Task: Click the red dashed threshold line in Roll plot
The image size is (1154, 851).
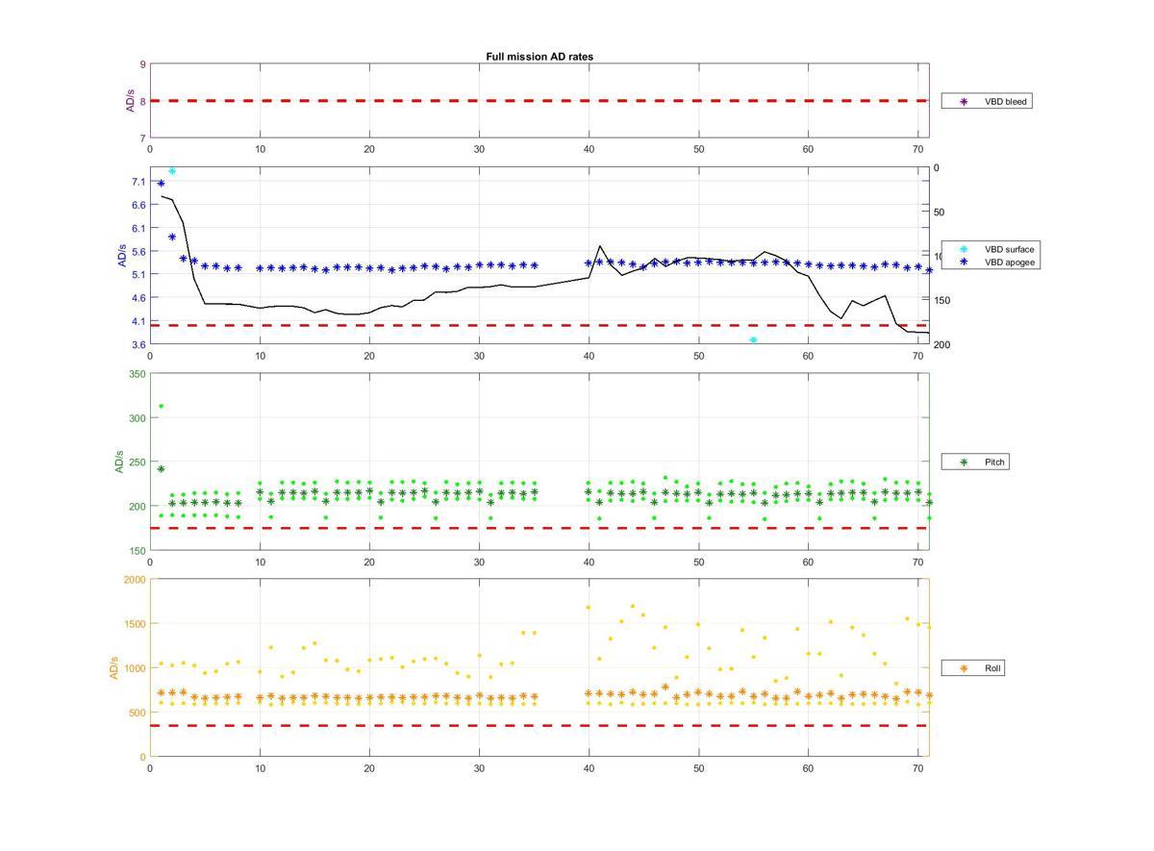Action: [539, 725]
